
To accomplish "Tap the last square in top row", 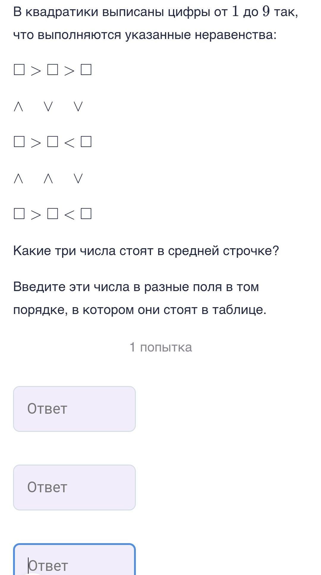I will [x=86, y=70].
